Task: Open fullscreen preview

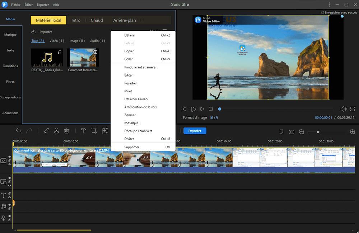Action: tap(353, 109)
